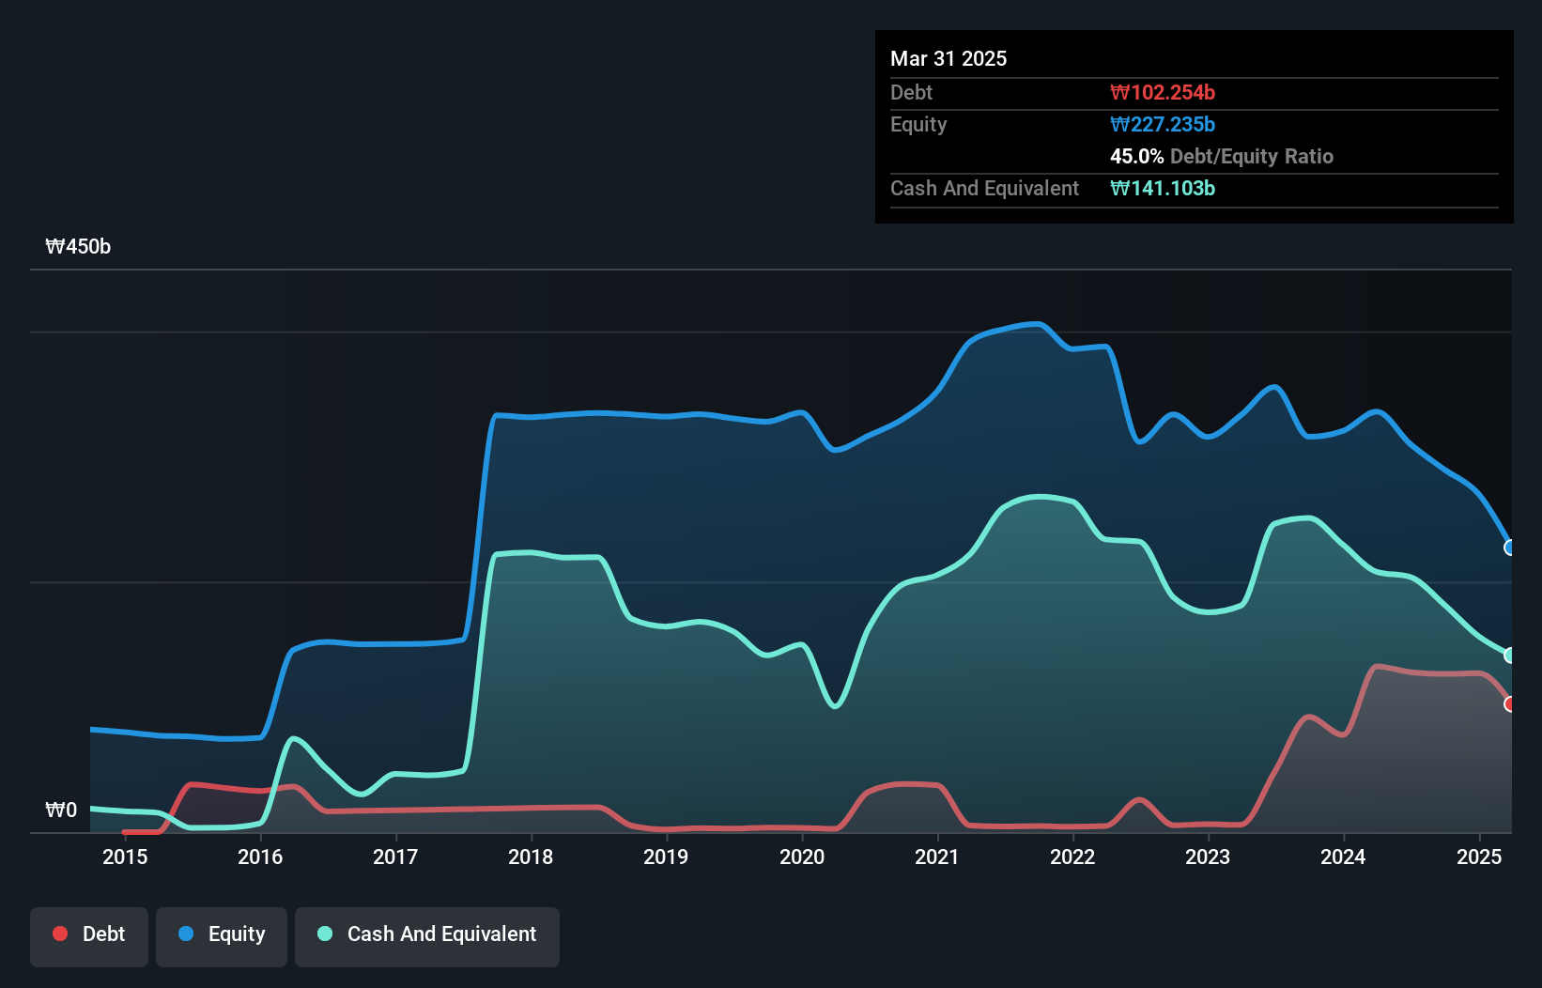Select the red Debt endpoint marker on the chart
Screen dimensions: 1542x988
pos(1510,704)
